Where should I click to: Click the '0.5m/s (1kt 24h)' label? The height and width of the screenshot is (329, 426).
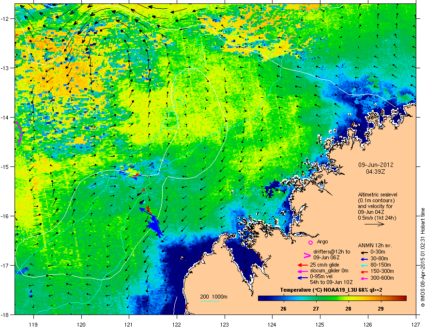click(377, 218)
